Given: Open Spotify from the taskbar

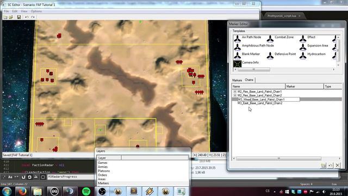Looking at the screenshot, I should pyautogui.click(x=86, y=191).
